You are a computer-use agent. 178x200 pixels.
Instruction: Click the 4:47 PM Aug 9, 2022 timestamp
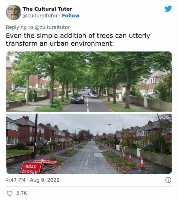coord(33,180)
